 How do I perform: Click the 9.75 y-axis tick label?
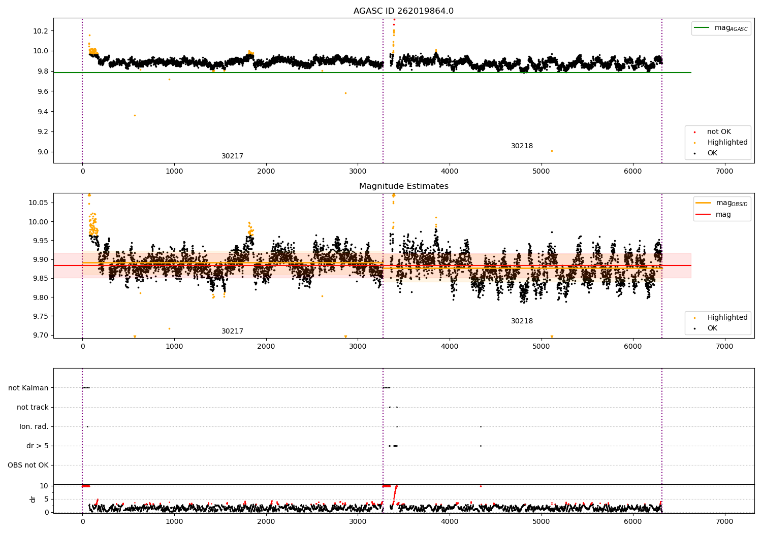point(42,316)
